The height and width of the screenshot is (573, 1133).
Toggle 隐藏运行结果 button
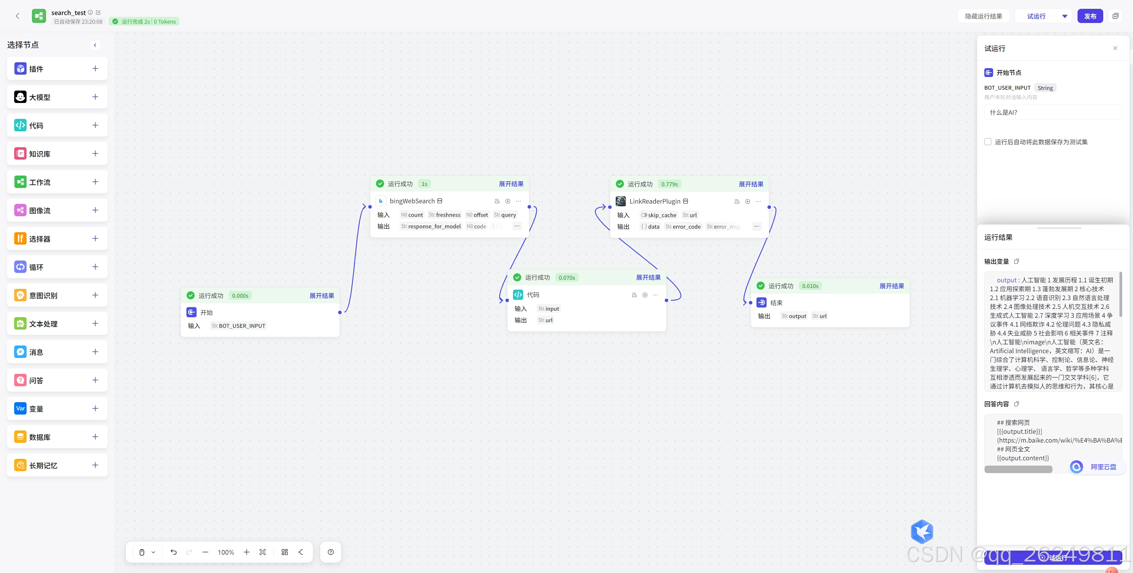point(983,16)
